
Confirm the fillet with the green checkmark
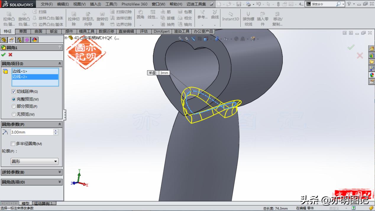pos(4,55)
